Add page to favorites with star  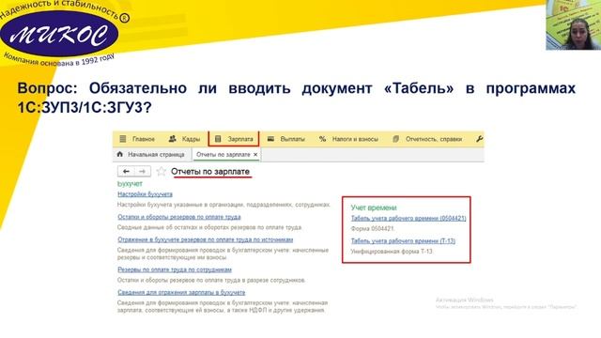pyautogui.click(x=161, y=171)
